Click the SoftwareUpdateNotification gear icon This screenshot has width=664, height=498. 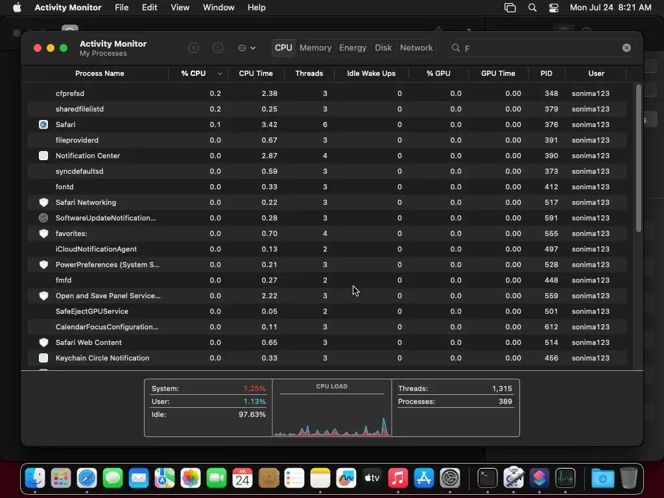[x=43, y=218]
